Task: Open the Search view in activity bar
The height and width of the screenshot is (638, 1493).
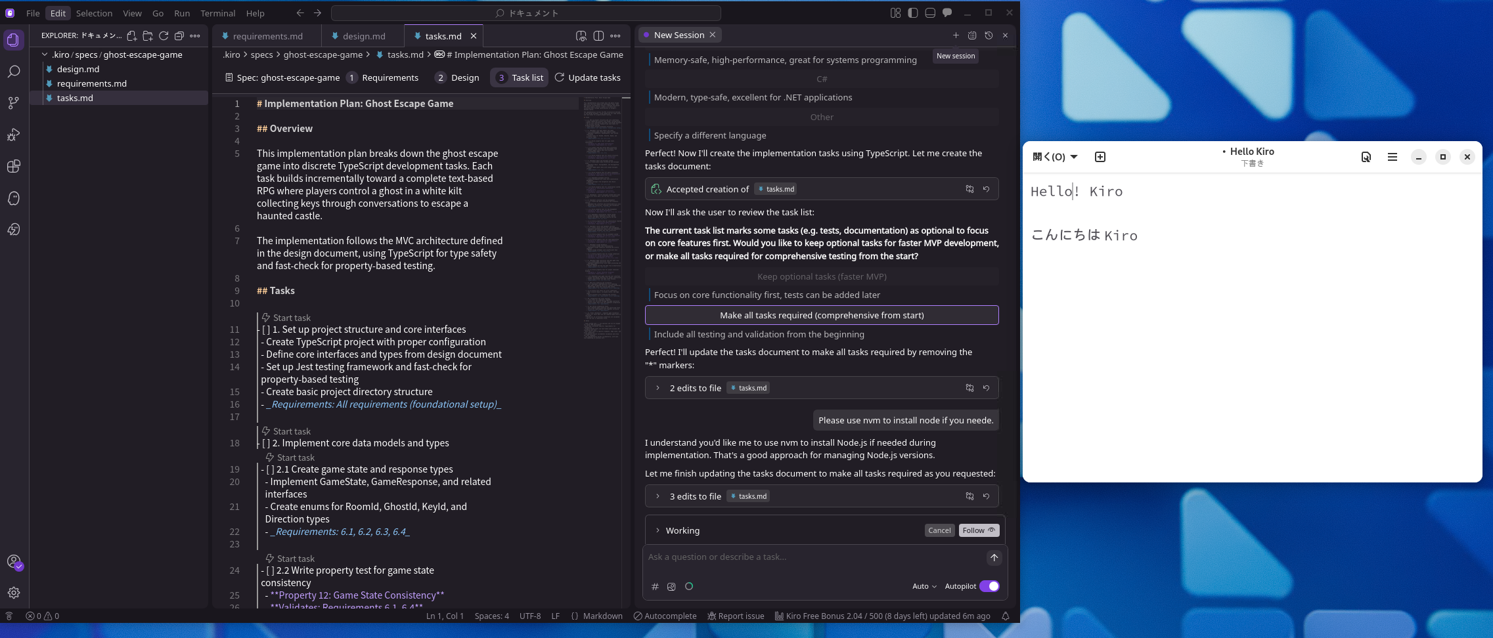Action: coord(14,72)
